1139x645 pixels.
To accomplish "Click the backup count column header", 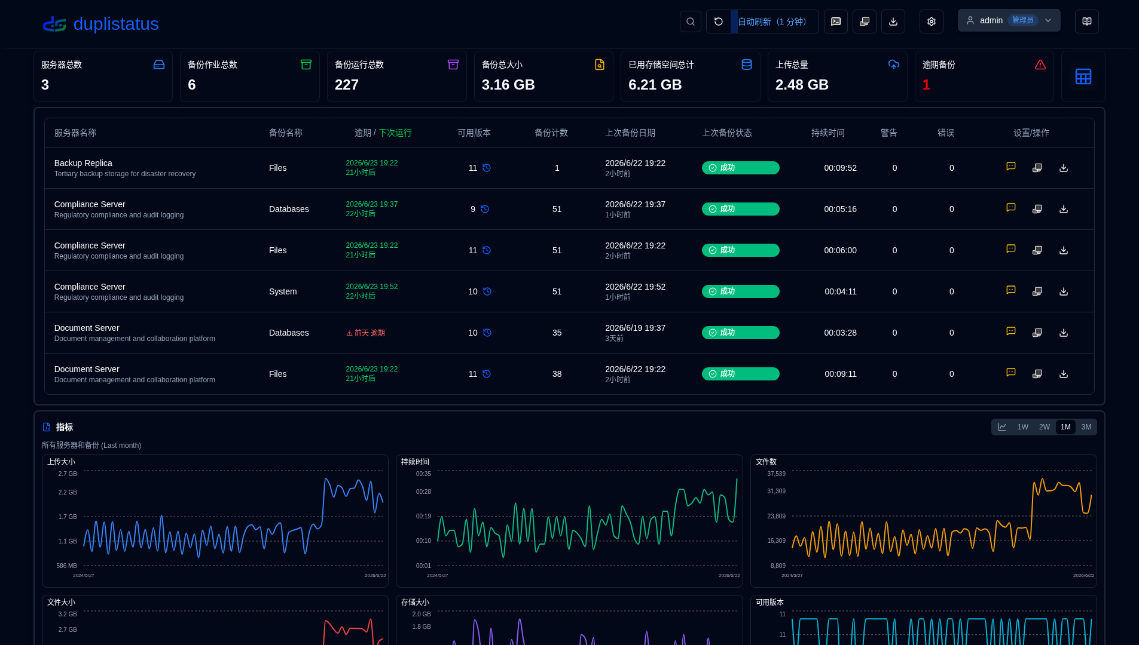I will pos(551,133).
